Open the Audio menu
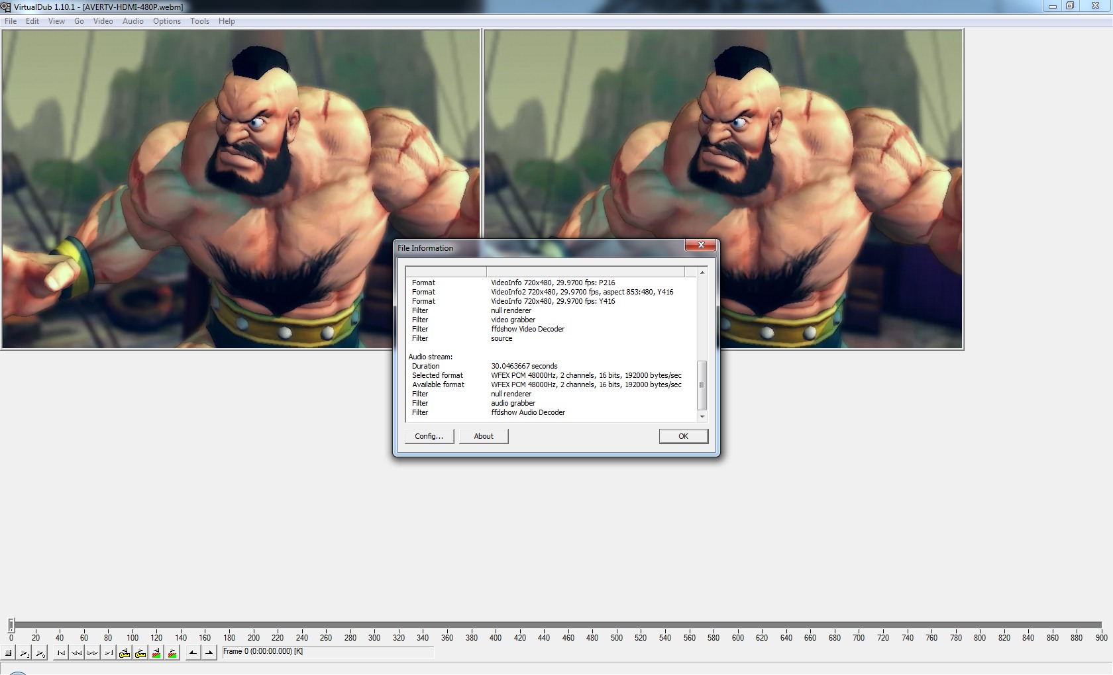This screenshot has width=1113, height=675. pyautogui.click(x=133, y=21)
